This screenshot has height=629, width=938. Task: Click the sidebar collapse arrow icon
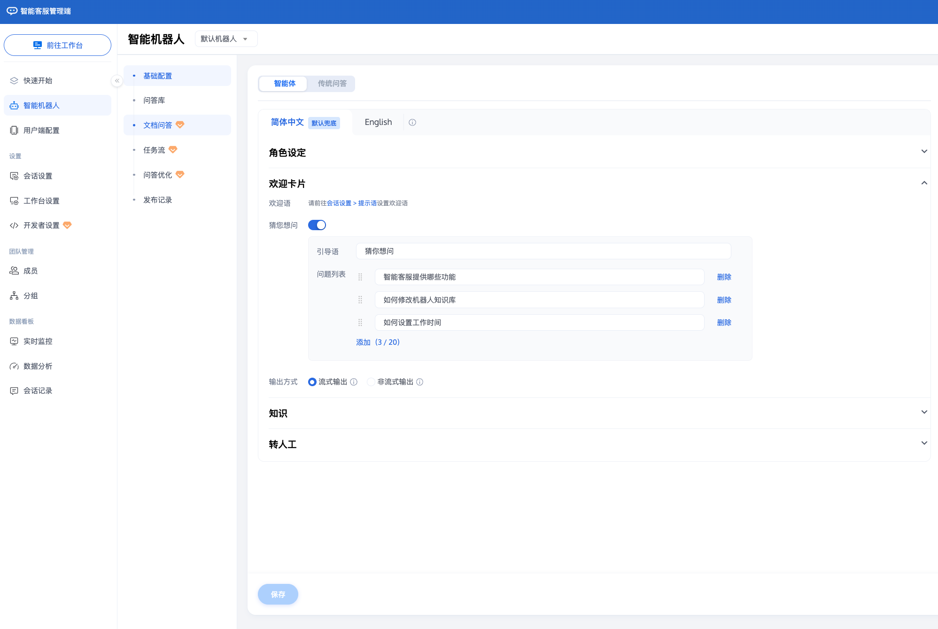[117, 81]
